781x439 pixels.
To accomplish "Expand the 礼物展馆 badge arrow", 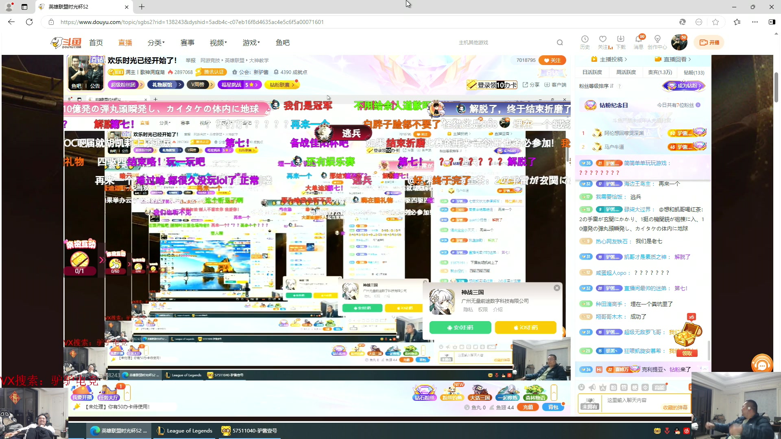I will pyautogui.click(x=180, y=85).
